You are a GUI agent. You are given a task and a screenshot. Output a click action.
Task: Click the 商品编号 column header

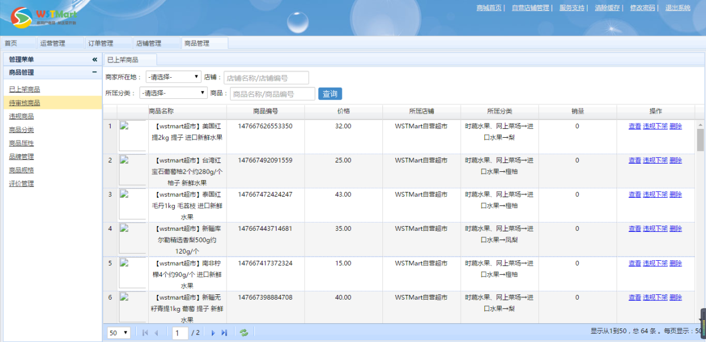(265, 111)
